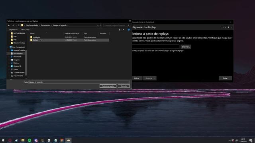Screen dimensions: 255x143
Task: Click the Cancelar button
Action: 124,86
